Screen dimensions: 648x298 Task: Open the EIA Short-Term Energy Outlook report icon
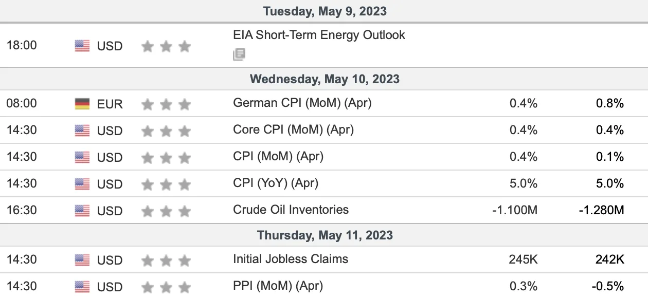tap(239, 54)
